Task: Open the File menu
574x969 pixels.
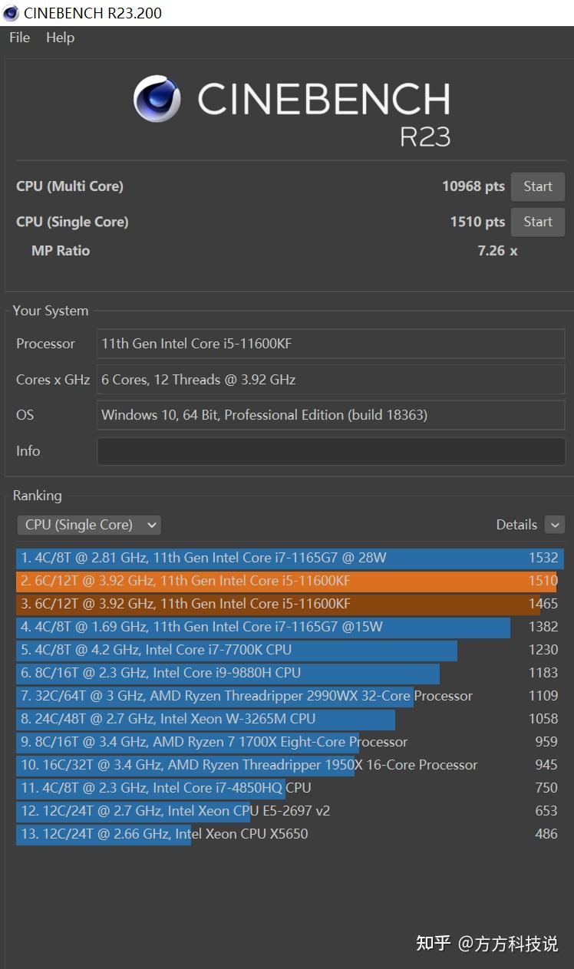Action: [19, 38]
